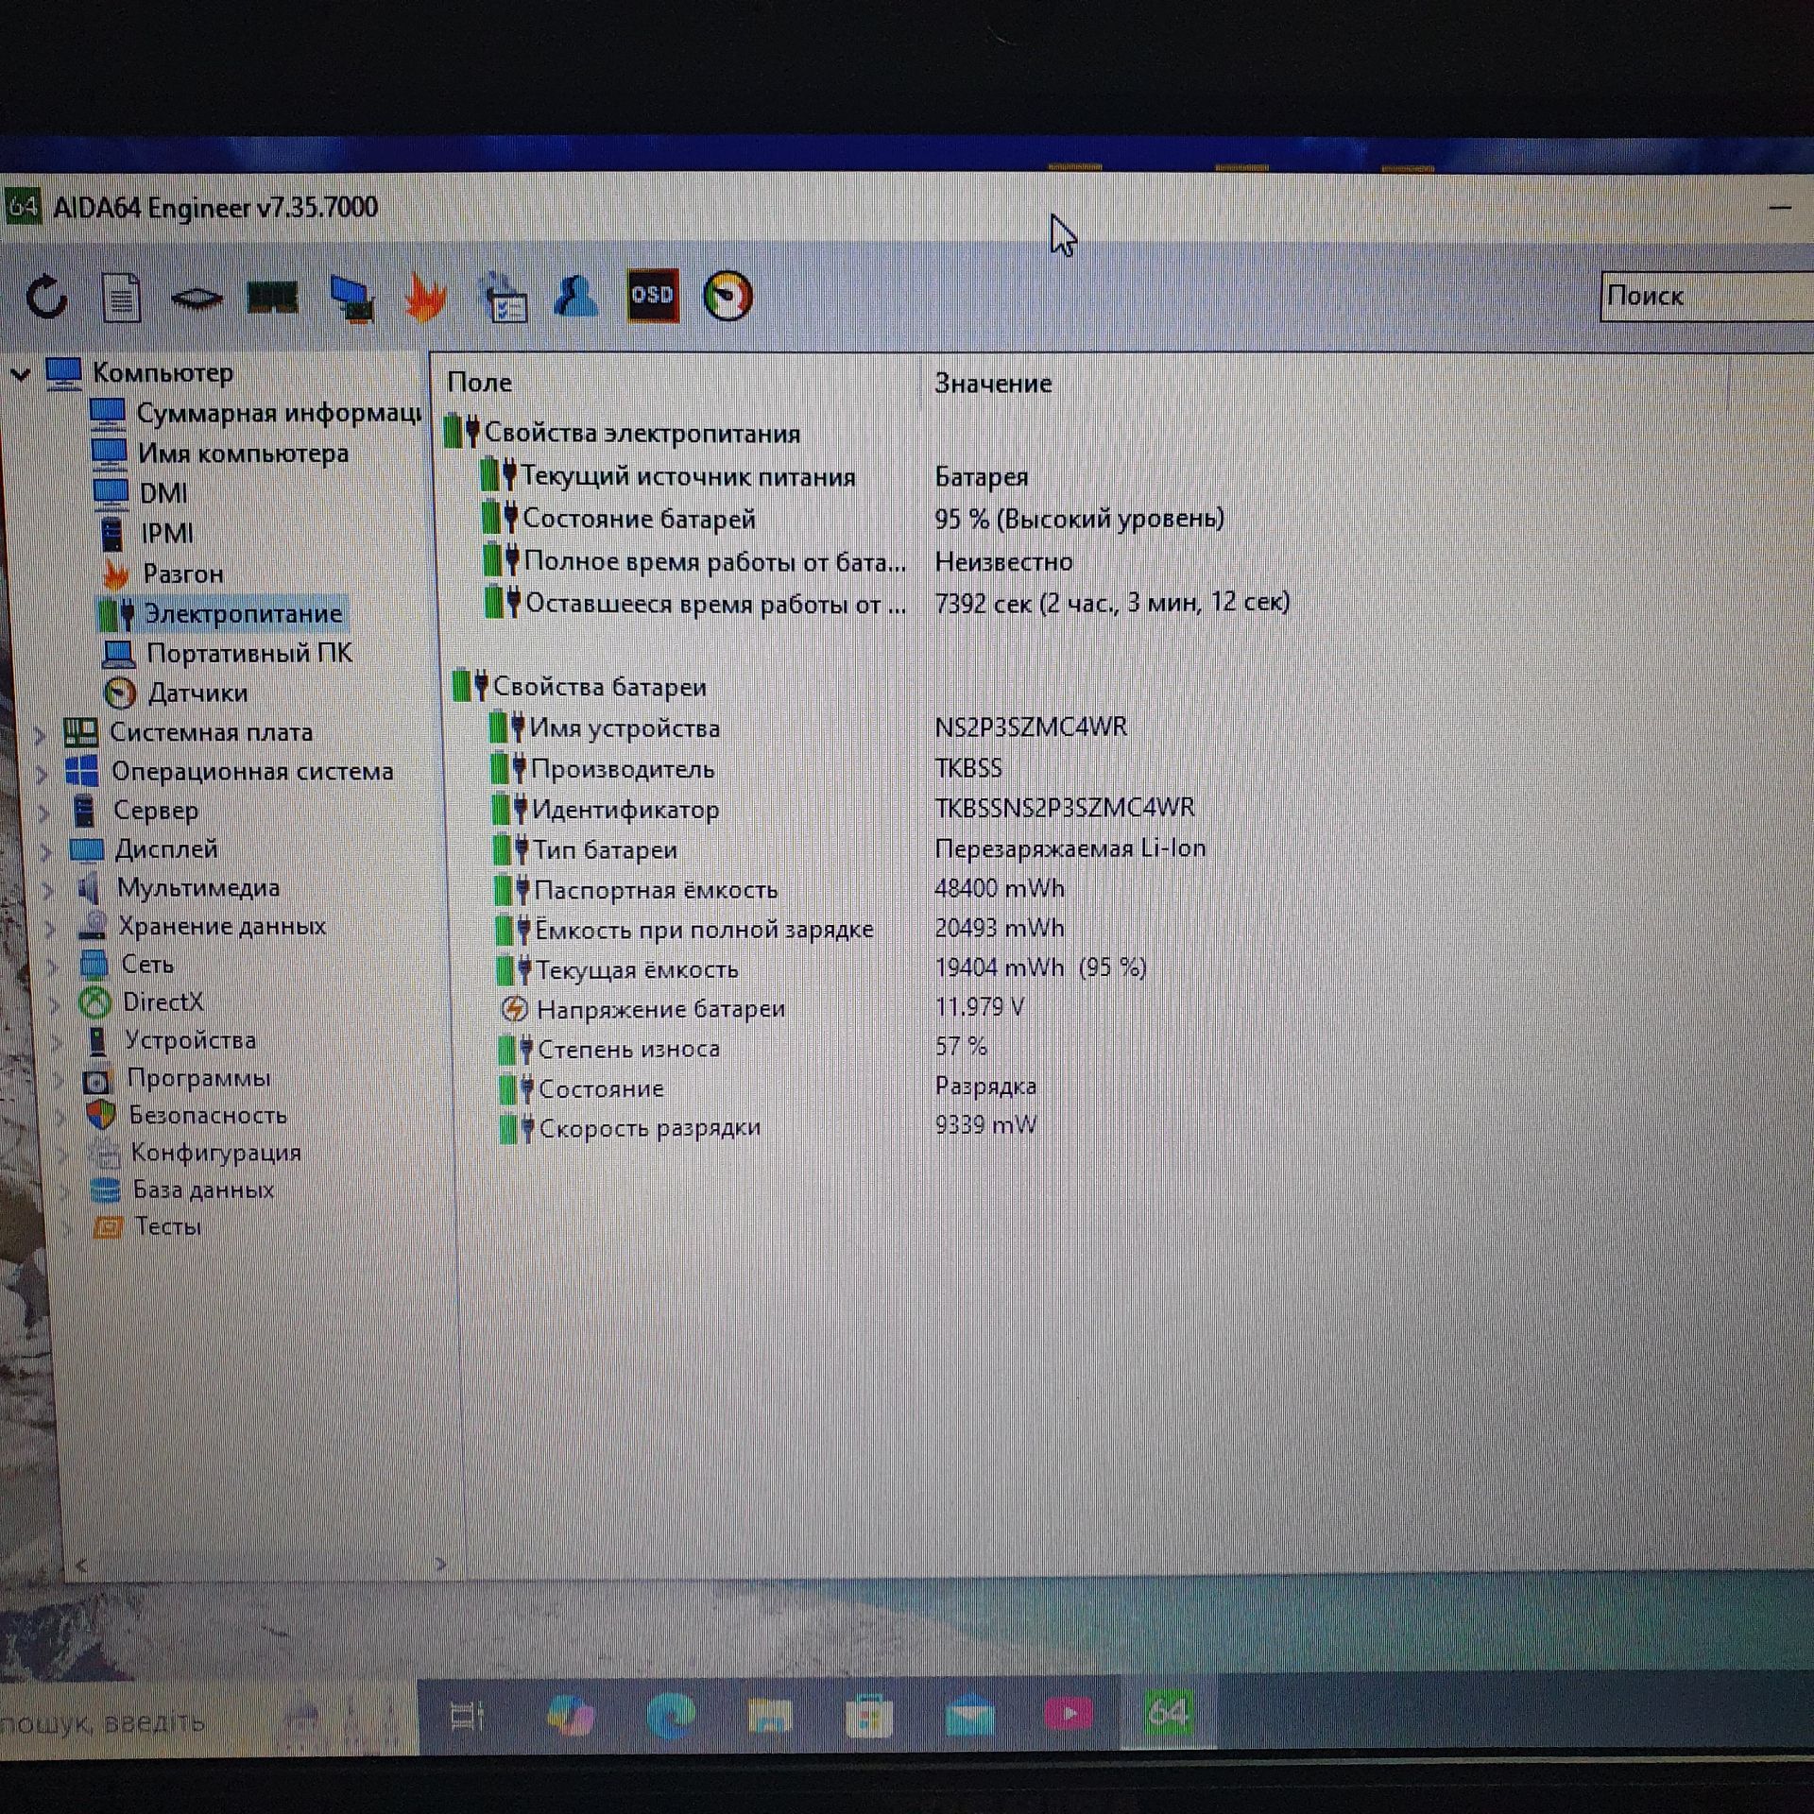This screenshot has height=1814, width=1814.
Task: Click the user figure toolbar icon
Action: click(x=576, y=297)
